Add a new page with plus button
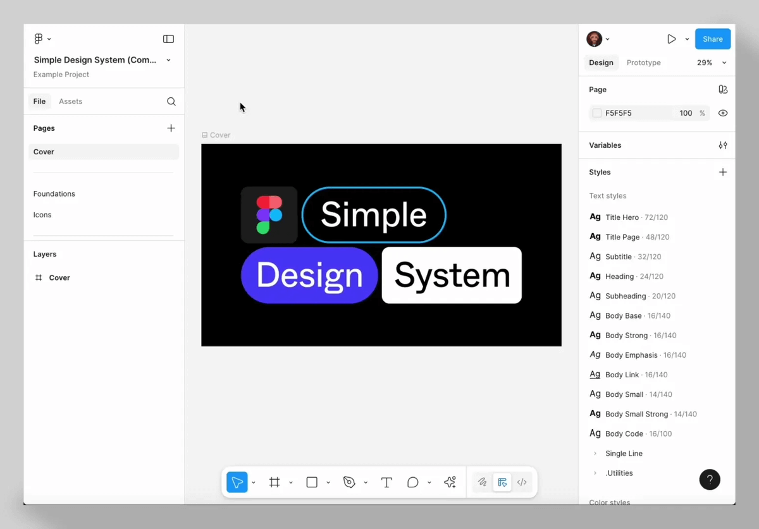The image size is (759, 529). 171,128
